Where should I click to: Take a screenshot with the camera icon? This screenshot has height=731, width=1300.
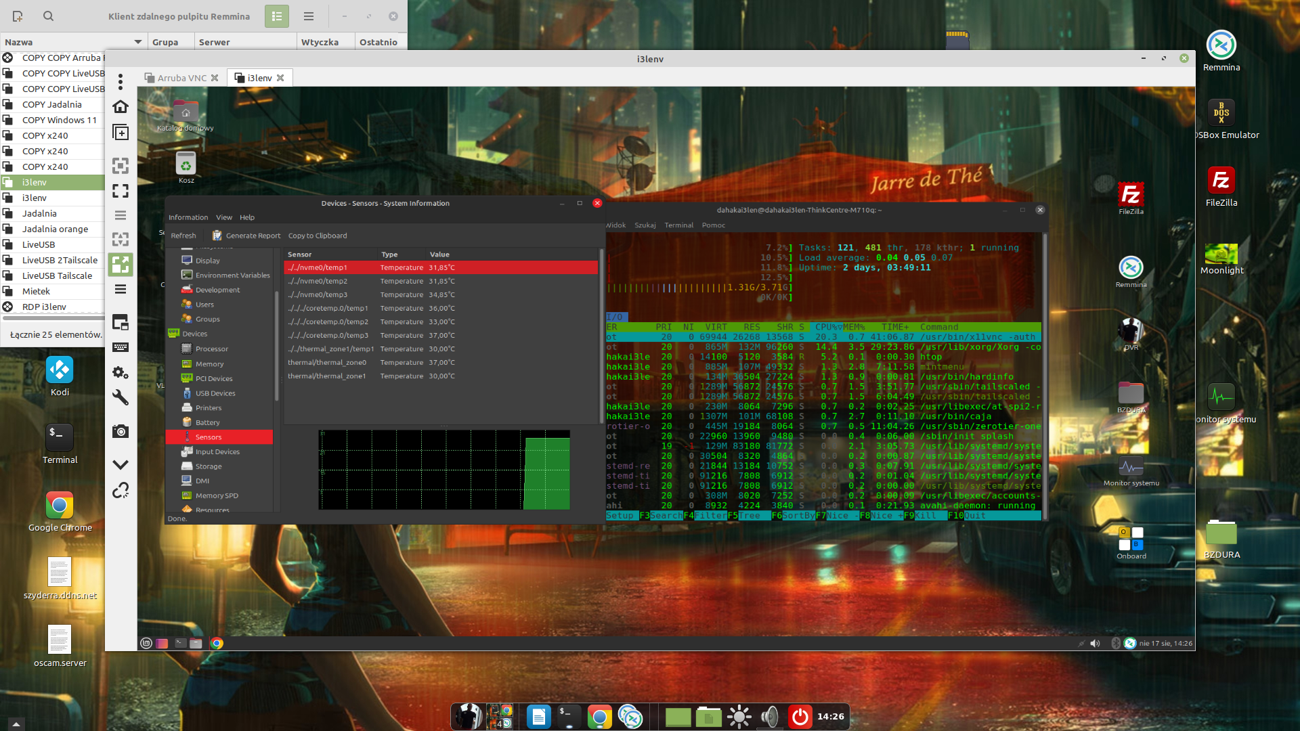[x=121, y=431]
